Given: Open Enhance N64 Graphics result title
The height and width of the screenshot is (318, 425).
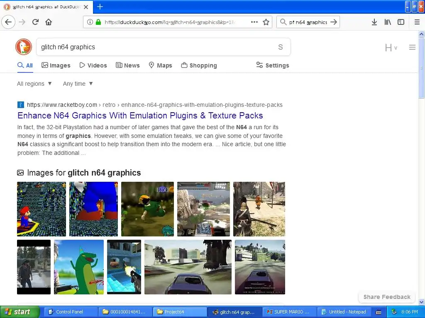Looking at the screenshot, I should pyautogui.click(x=140, y=116).
